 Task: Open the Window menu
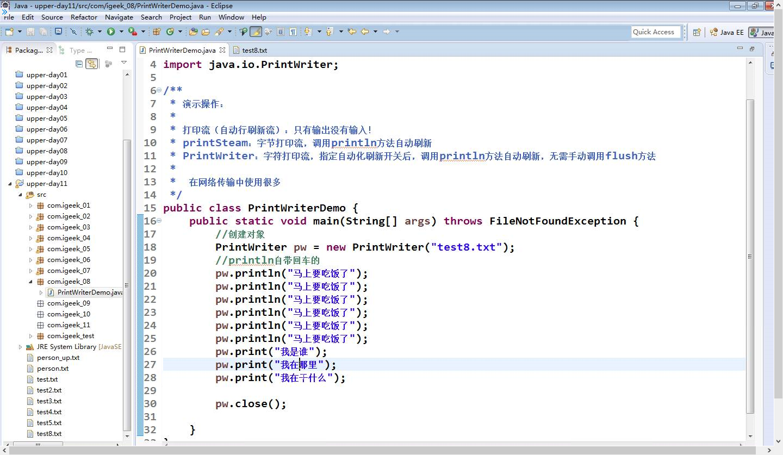(232, 17)
